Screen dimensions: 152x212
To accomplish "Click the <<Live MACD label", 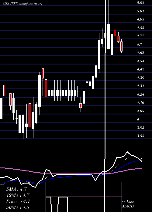I will coord(128,204).
